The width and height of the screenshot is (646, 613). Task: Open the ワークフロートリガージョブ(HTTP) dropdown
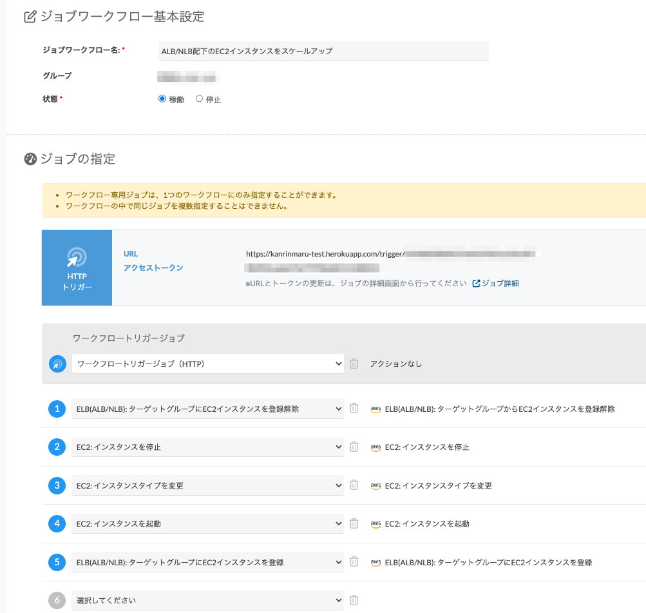207,364
